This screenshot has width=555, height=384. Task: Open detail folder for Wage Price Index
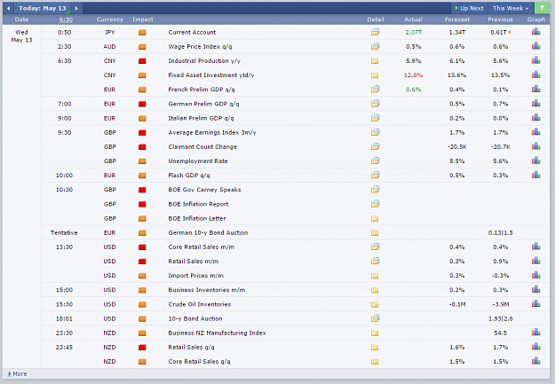tap(376, 46)
